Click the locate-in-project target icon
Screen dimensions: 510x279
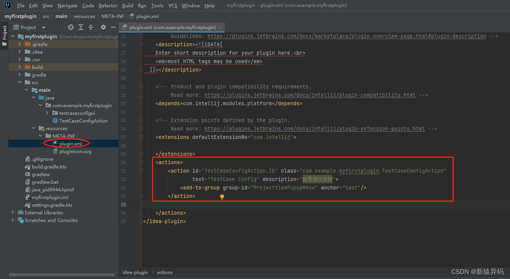coord(71,27)
